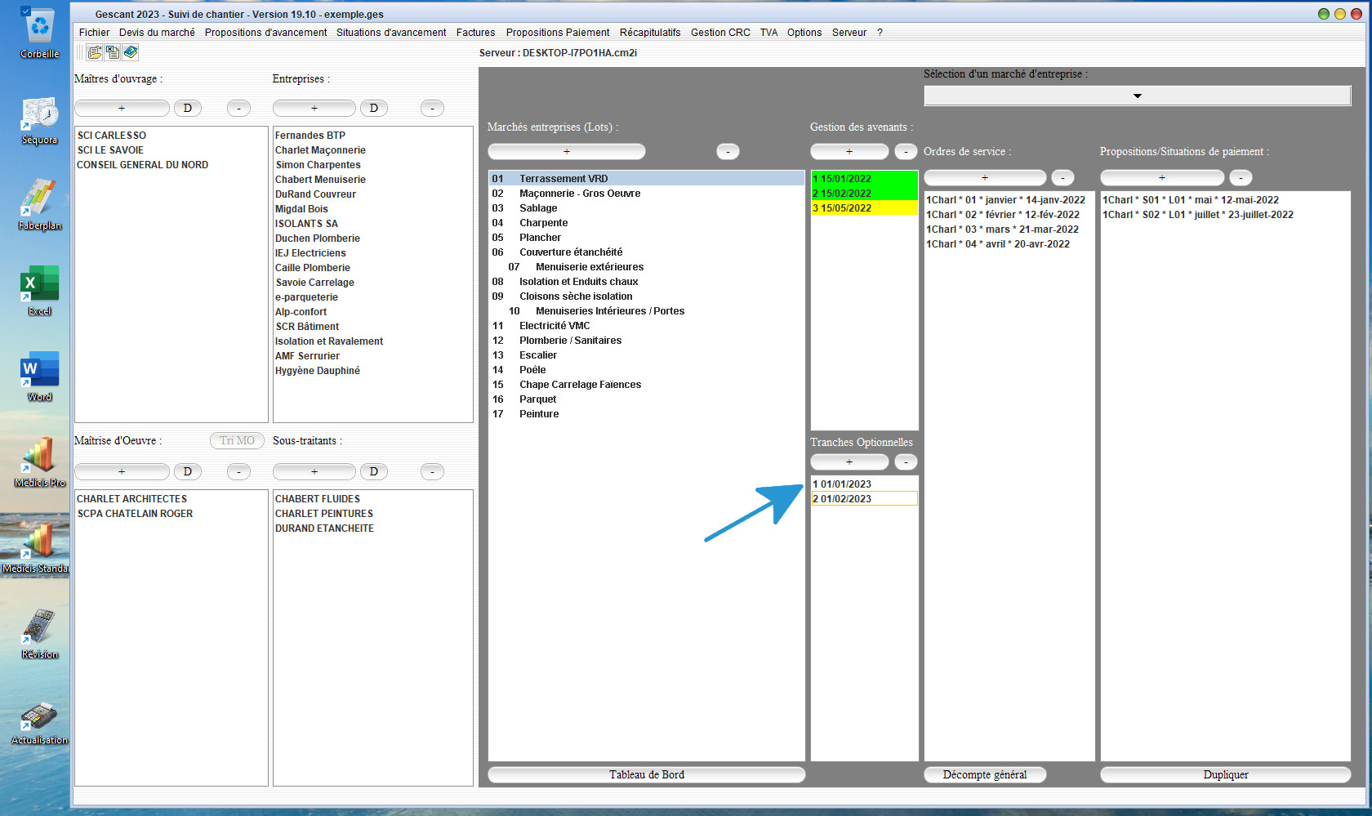The height and width of the screenshot is (816, 1372).
Task: Click the Dupliquer button
Action: [1226, 774]
